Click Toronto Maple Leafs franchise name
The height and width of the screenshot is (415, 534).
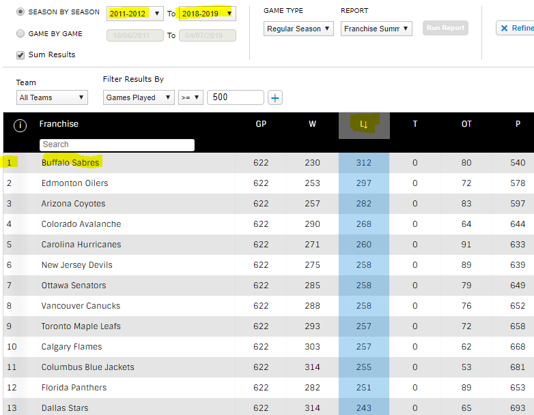pyautogui.click(x=81, y=326)
